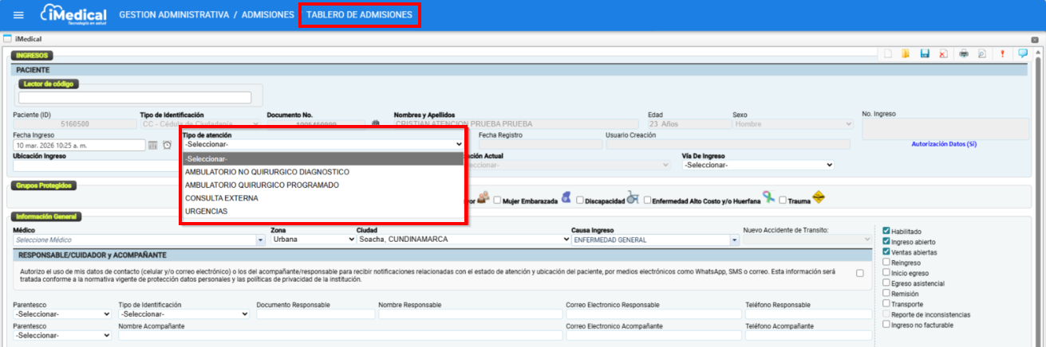
Task: Click the document preview magnifier icon
Action: (982, 53)
